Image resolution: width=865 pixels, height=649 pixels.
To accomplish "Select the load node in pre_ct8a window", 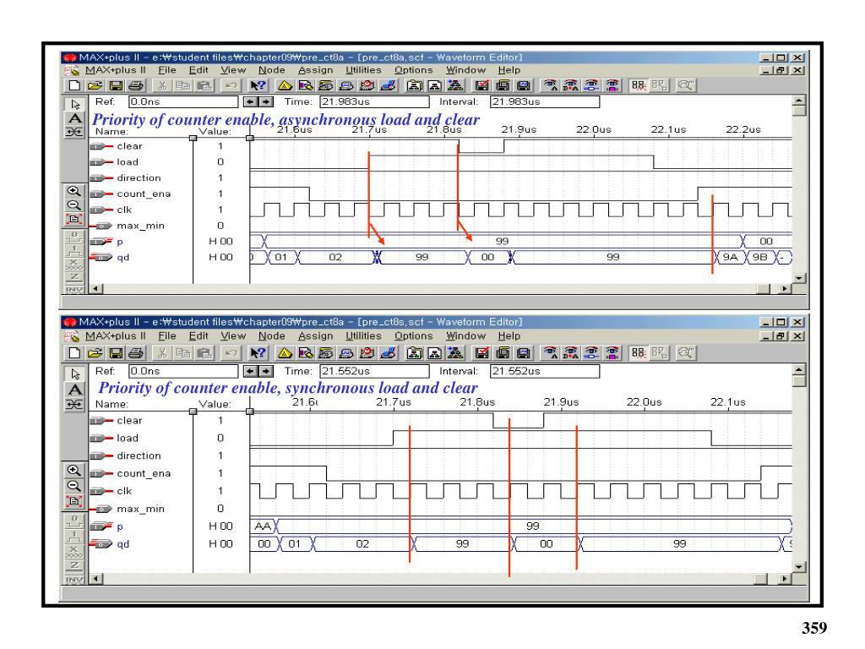I will point(128,162).
